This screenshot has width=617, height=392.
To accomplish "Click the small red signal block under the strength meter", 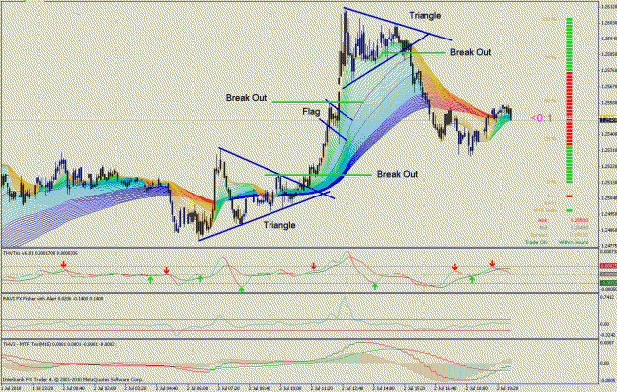I will coord(569,196).
